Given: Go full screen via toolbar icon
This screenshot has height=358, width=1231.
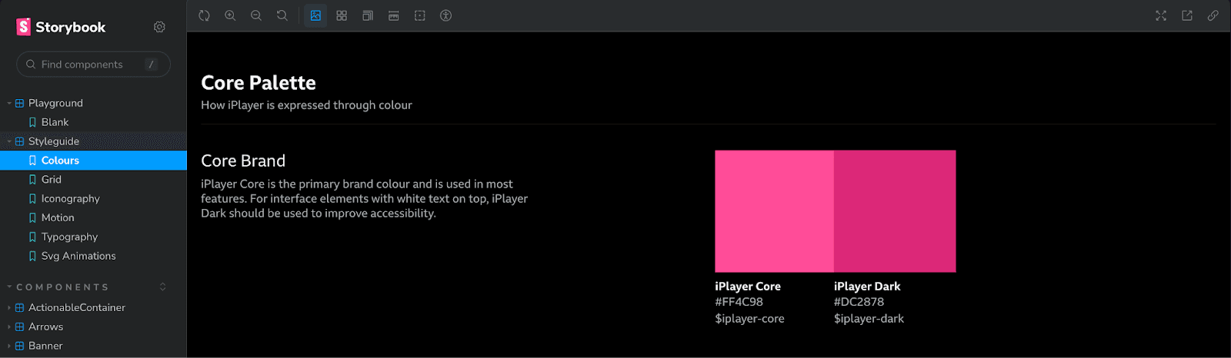Looking at the screenshot, I should tap(1161, 15).
